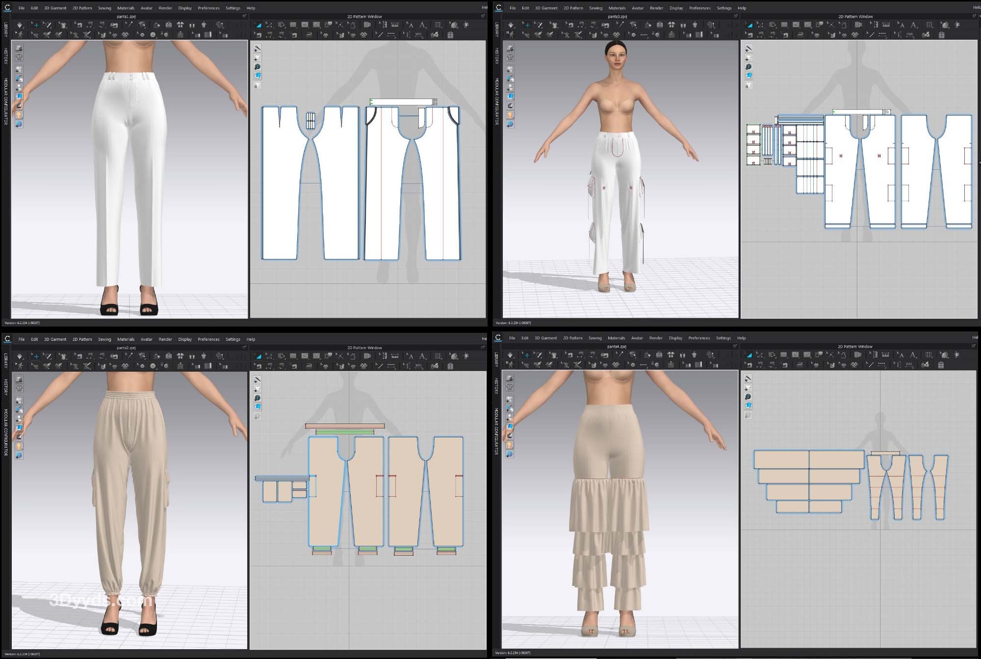Toggle blue texture surface icon in pants4 3D sidebar
Image resolution: width=981 pixels, height=659 pixels.
coord(510,427)
